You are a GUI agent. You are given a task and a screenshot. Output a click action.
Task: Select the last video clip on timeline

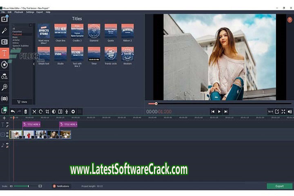(x=65, y=134)
